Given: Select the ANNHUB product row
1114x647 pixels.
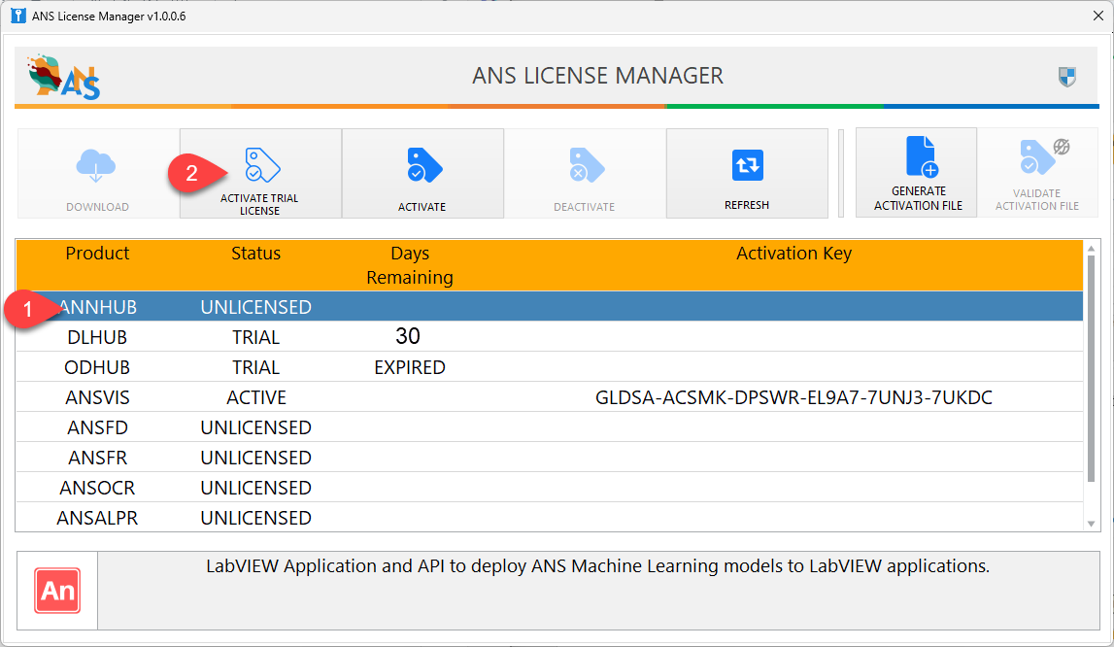Looking at the screenshot, I should pos(98,307).
